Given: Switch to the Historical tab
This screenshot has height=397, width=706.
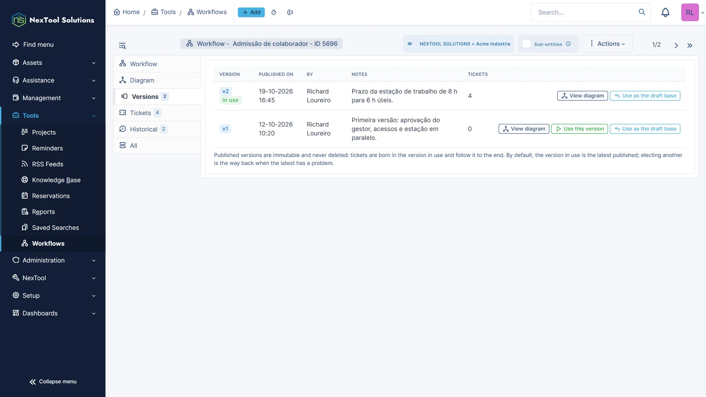Looking at the screenshot, I should coord(157,129).
